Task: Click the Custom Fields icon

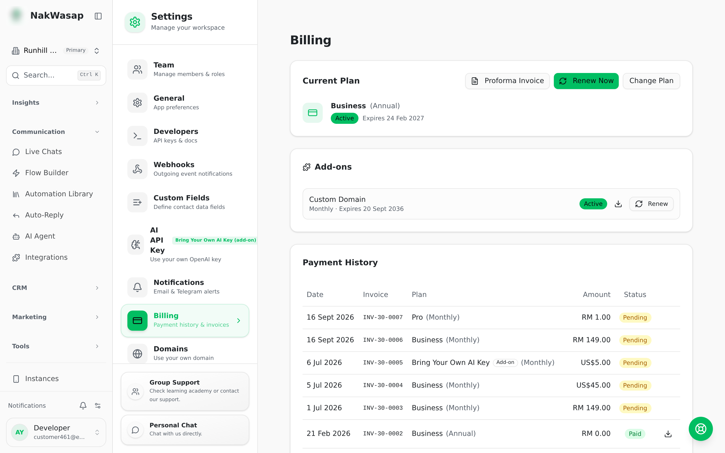Action: point(137,202)
